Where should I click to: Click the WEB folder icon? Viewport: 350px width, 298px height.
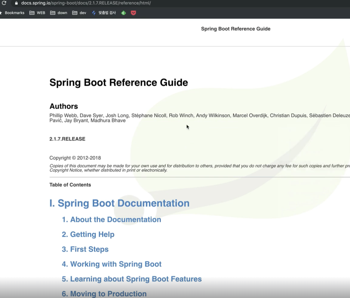32,13
